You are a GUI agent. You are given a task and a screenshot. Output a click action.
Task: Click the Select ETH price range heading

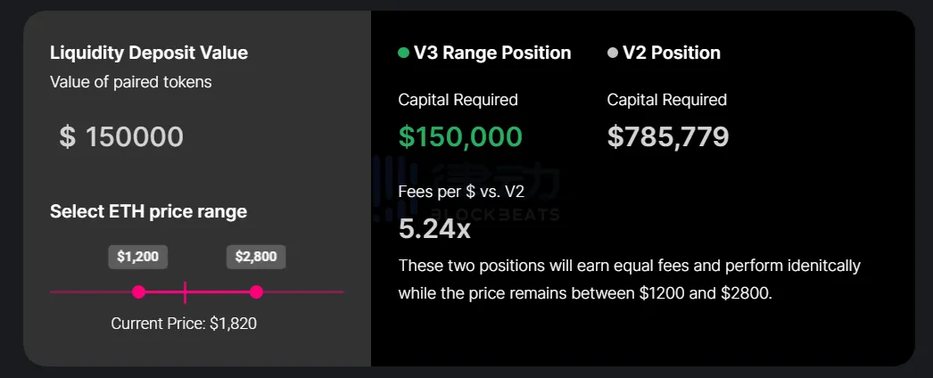(148, 211)
